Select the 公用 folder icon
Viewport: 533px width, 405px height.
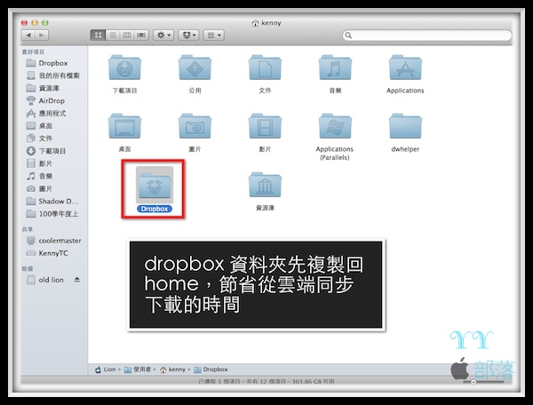[x=195, y=67]
